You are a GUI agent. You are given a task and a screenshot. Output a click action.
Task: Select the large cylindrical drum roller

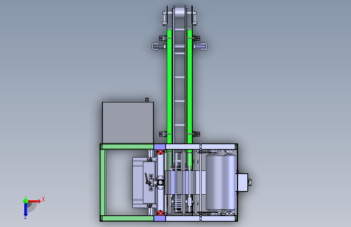[221, 183]
